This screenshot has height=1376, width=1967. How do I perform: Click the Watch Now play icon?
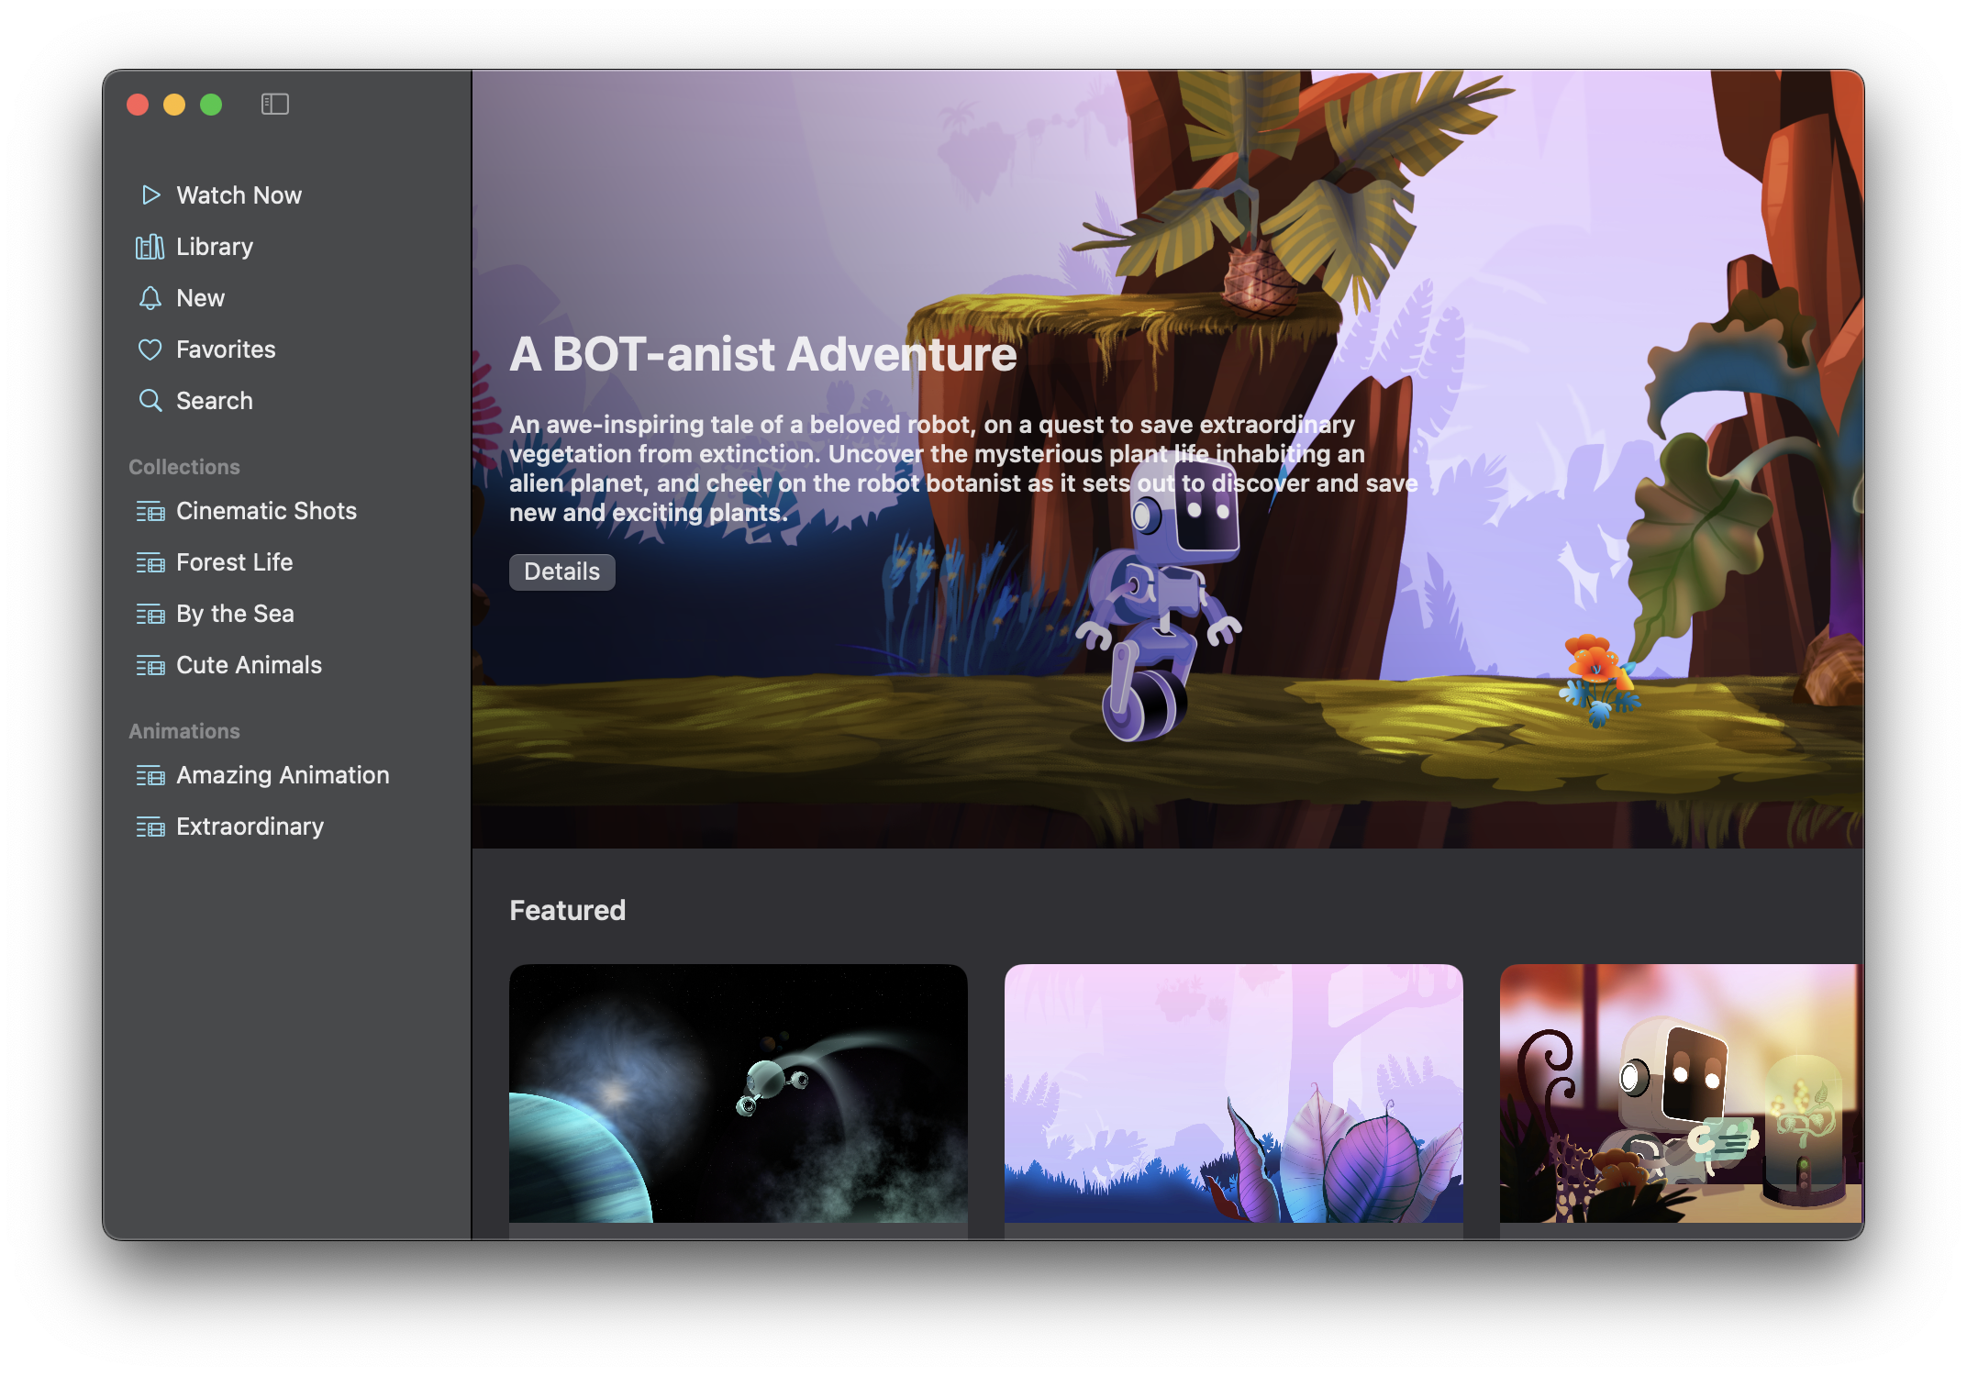tap(150, 195)
